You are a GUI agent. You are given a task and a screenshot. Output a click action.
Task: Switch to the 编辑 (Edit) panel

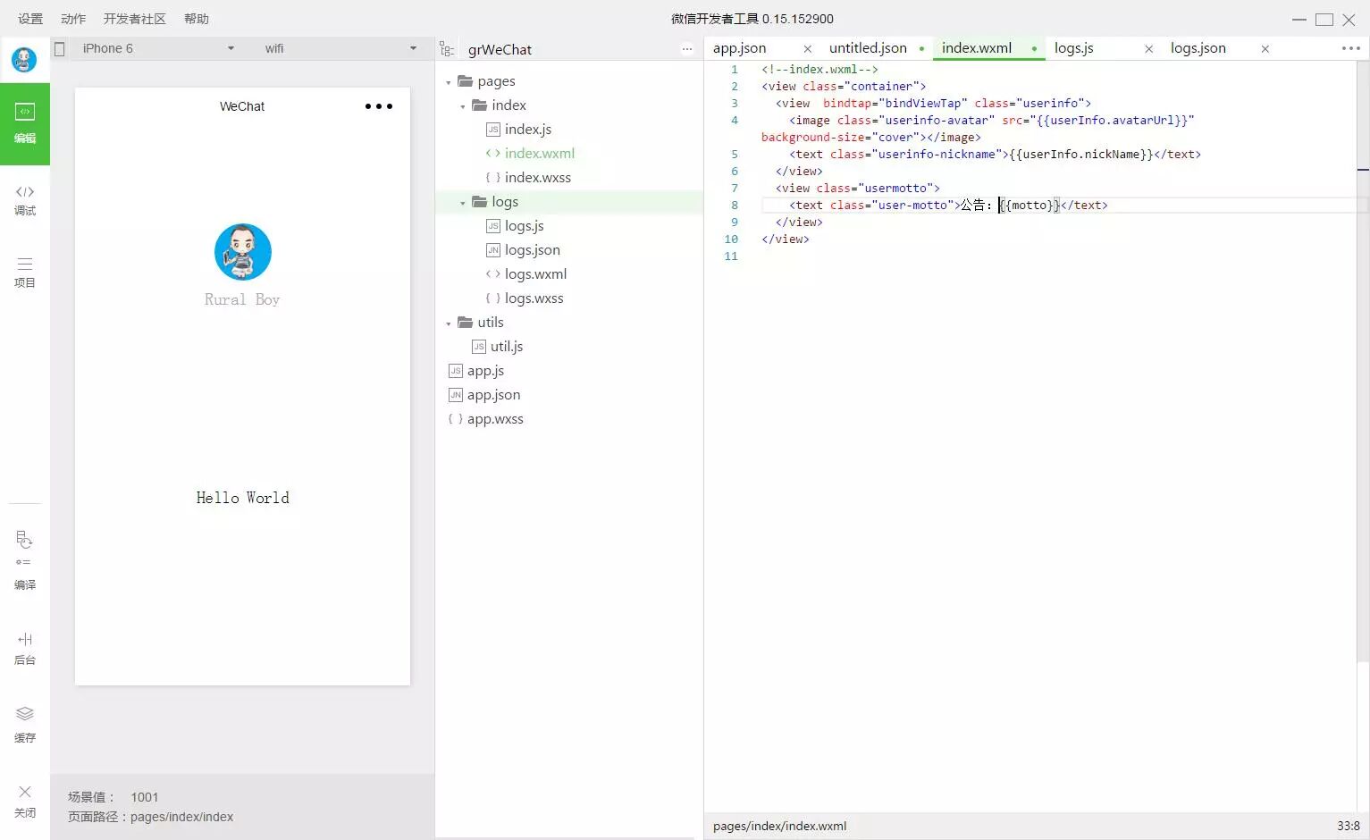tap(25, 123)
